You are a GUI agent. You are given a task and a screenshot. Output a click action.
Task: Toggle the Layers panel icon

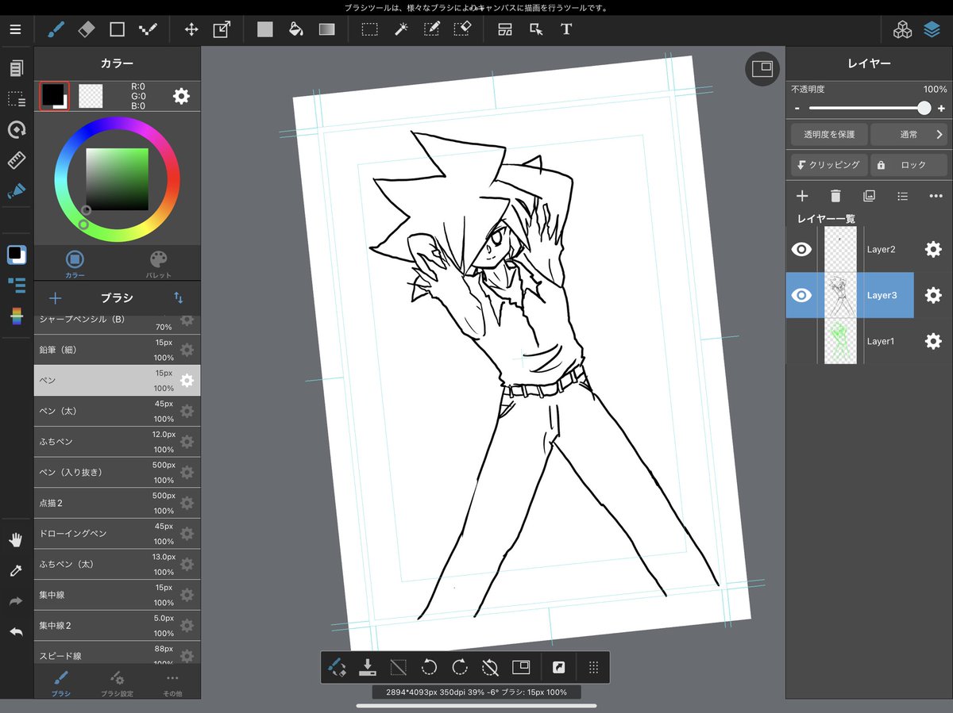(932, 30)
